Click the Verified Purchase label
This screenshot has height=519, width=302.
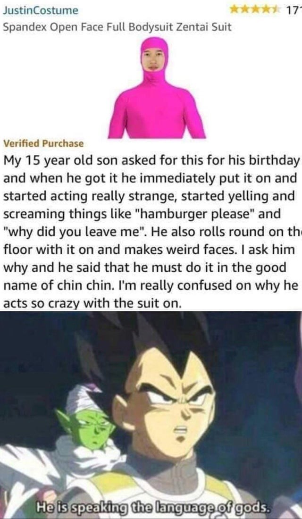(x=43, y=143)
